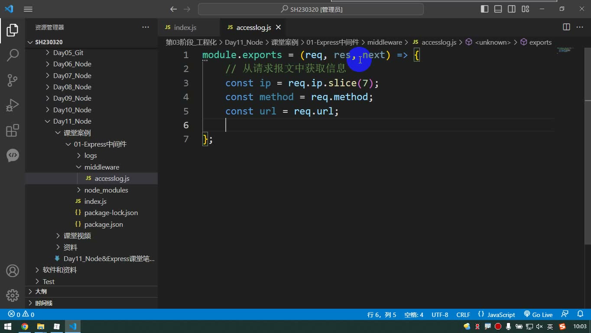Toggle the secondary side bar layout button
This screenshot has width=591, height=333.
(512, 9)
